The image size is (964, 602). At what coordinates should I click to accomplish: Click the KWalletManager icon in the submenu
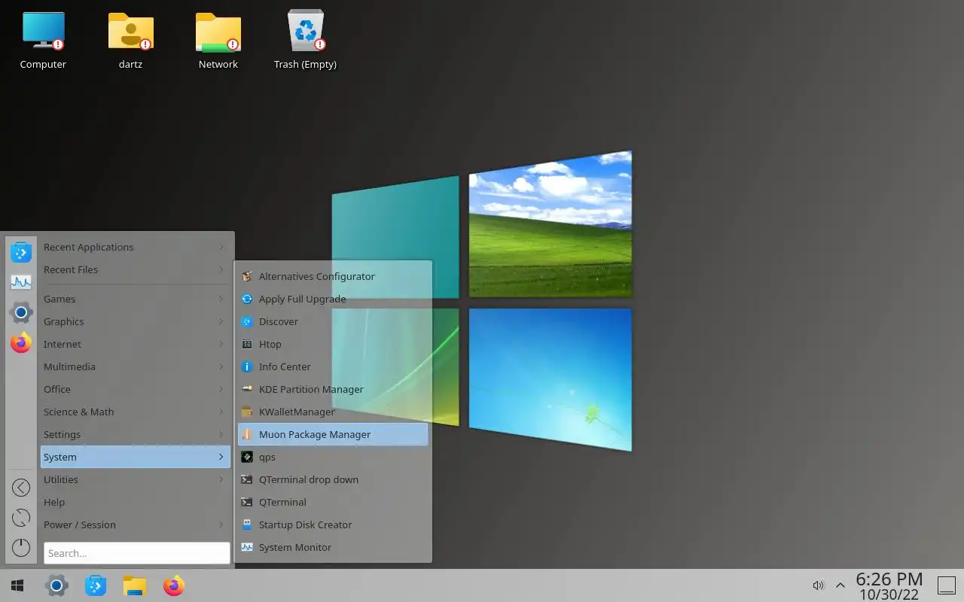[x=246, y=412]
